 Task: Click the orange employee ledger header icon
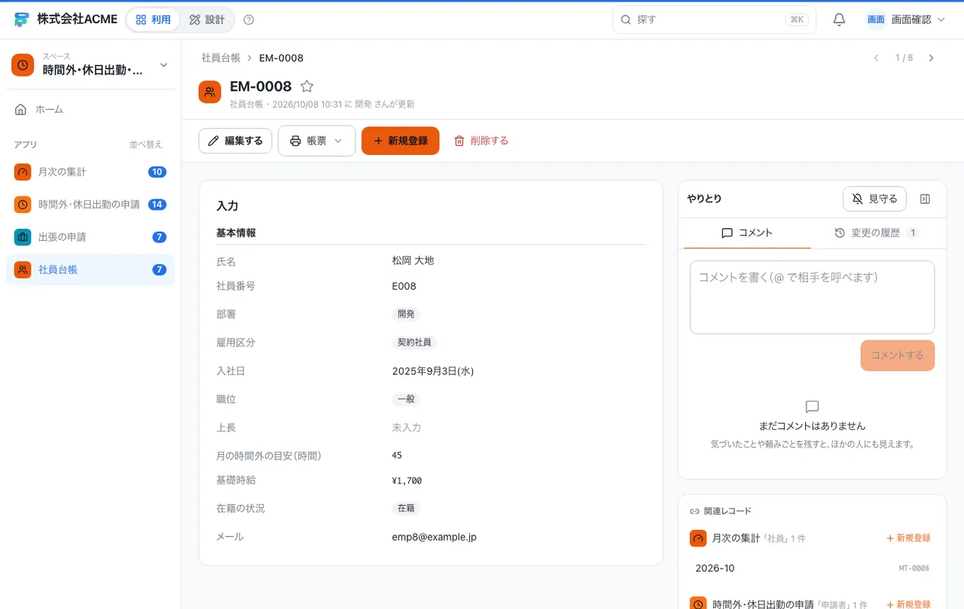point(209,92)
